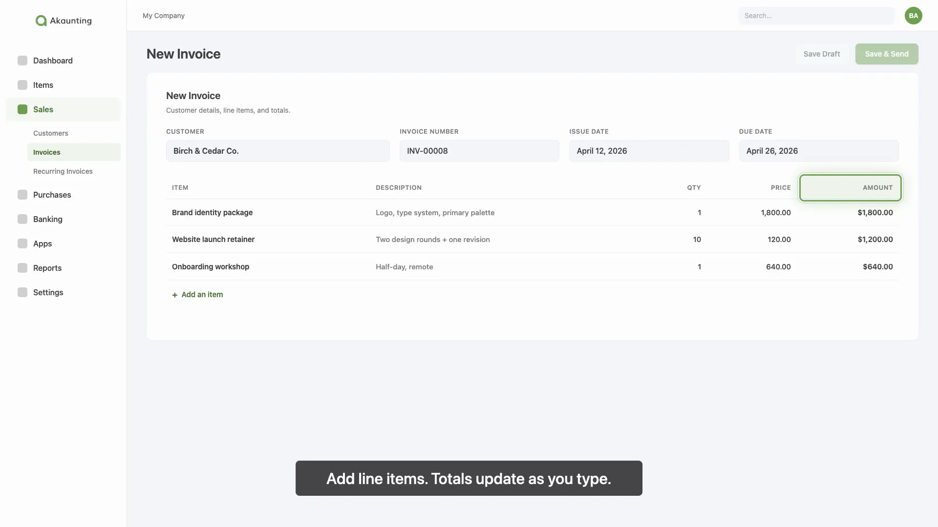The width and height of the screenshot is (938, 527).
Task: Click the My Company name
Action: (x=164, y=16)
